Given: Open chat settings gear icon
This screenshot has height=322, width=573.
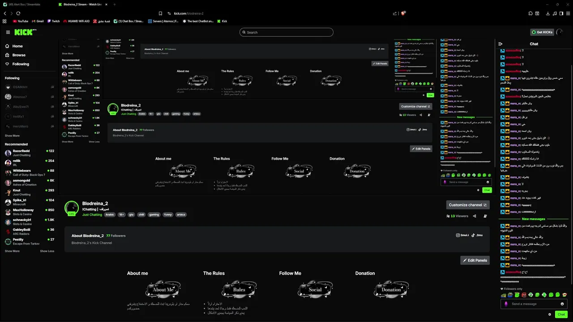Looking at the screenshot, I should click(x=550, y=314).
